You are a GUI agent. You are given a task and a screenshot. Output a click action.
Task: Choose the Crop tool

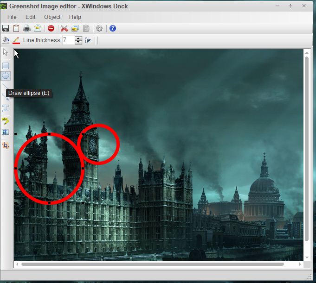tap(6, 145)
